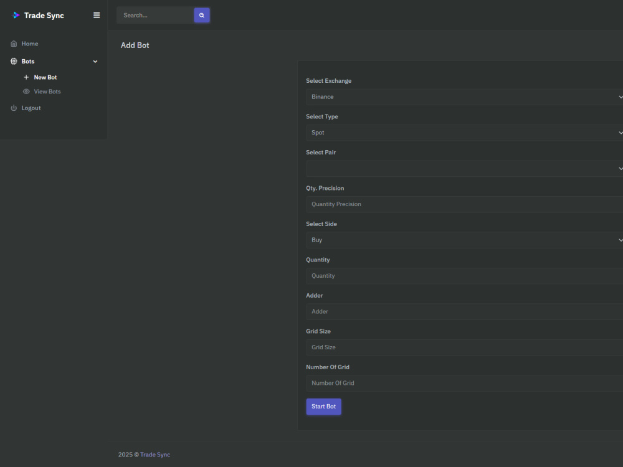Select View Bots in the sidebar
Viewport: 623px width, 467px height.
47,92
